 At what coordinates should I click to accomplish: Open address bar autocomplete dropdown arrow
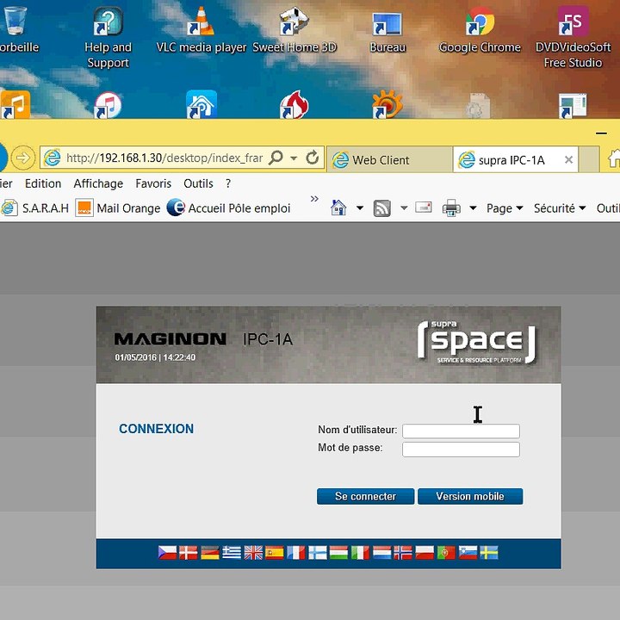coord(294,158)
